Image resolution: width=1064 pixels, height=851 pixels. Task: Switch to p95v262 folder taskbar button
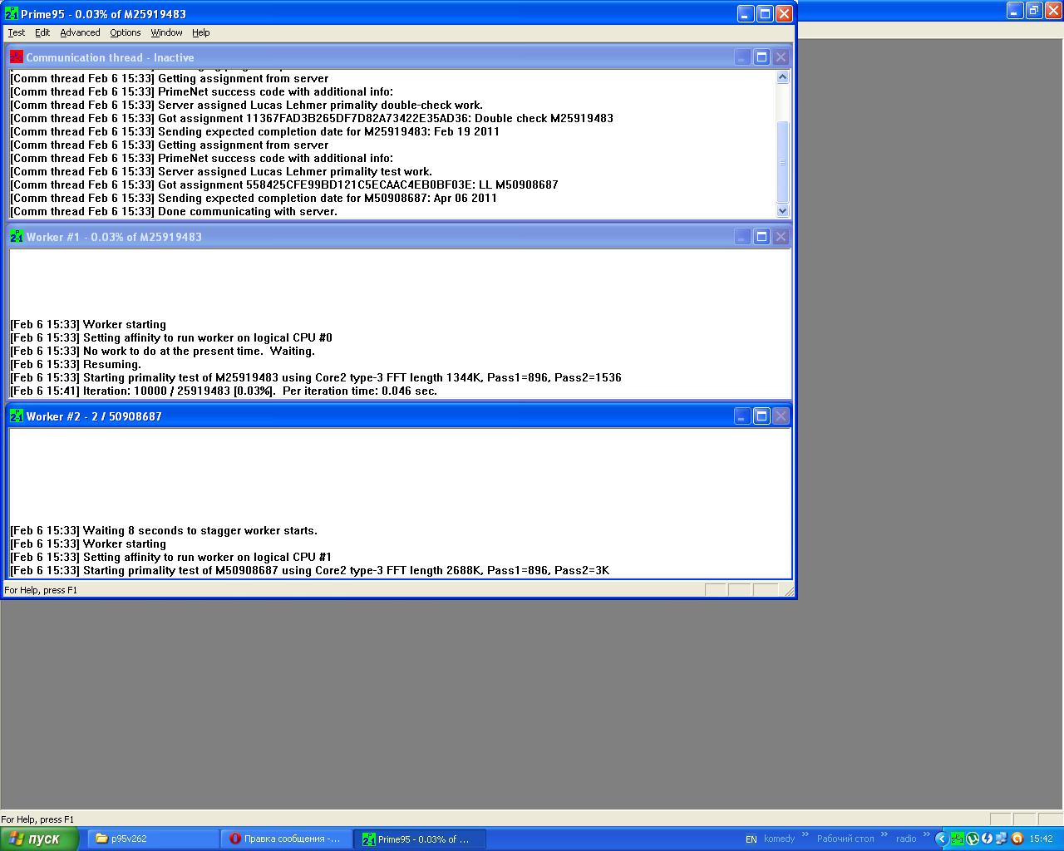pyautogui.click(x=153, y=839)
